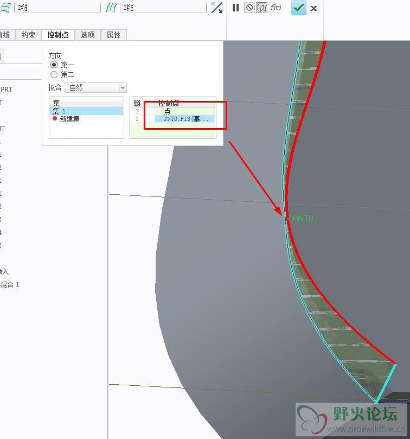410x439 pixels.
Task: Select the 第一 direction radio button
Action: (54, 65)
